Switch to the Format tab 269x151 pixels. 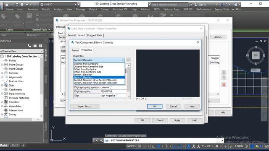coord(75,50)
